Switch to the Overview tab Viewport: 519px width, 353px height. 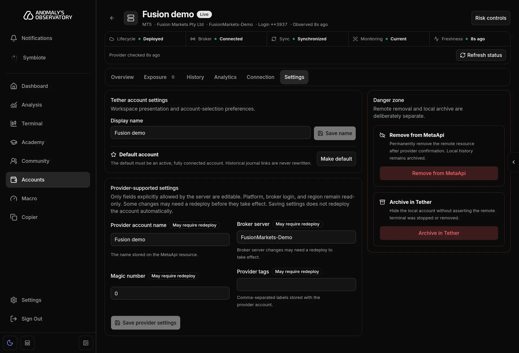(x=122, y=77)
